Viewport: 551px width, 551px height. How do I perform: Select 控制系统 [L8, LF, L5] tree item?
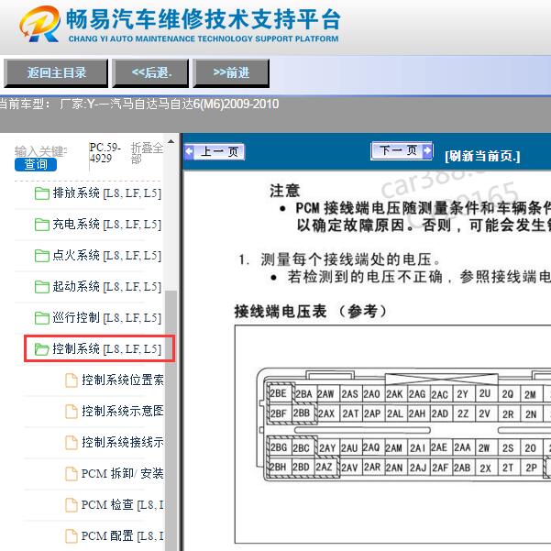[107, 349]
